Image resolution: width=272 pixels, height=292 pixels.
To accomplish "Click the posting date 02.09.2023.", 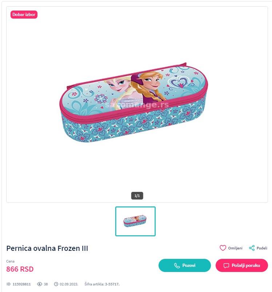I will tap(69, 284).
